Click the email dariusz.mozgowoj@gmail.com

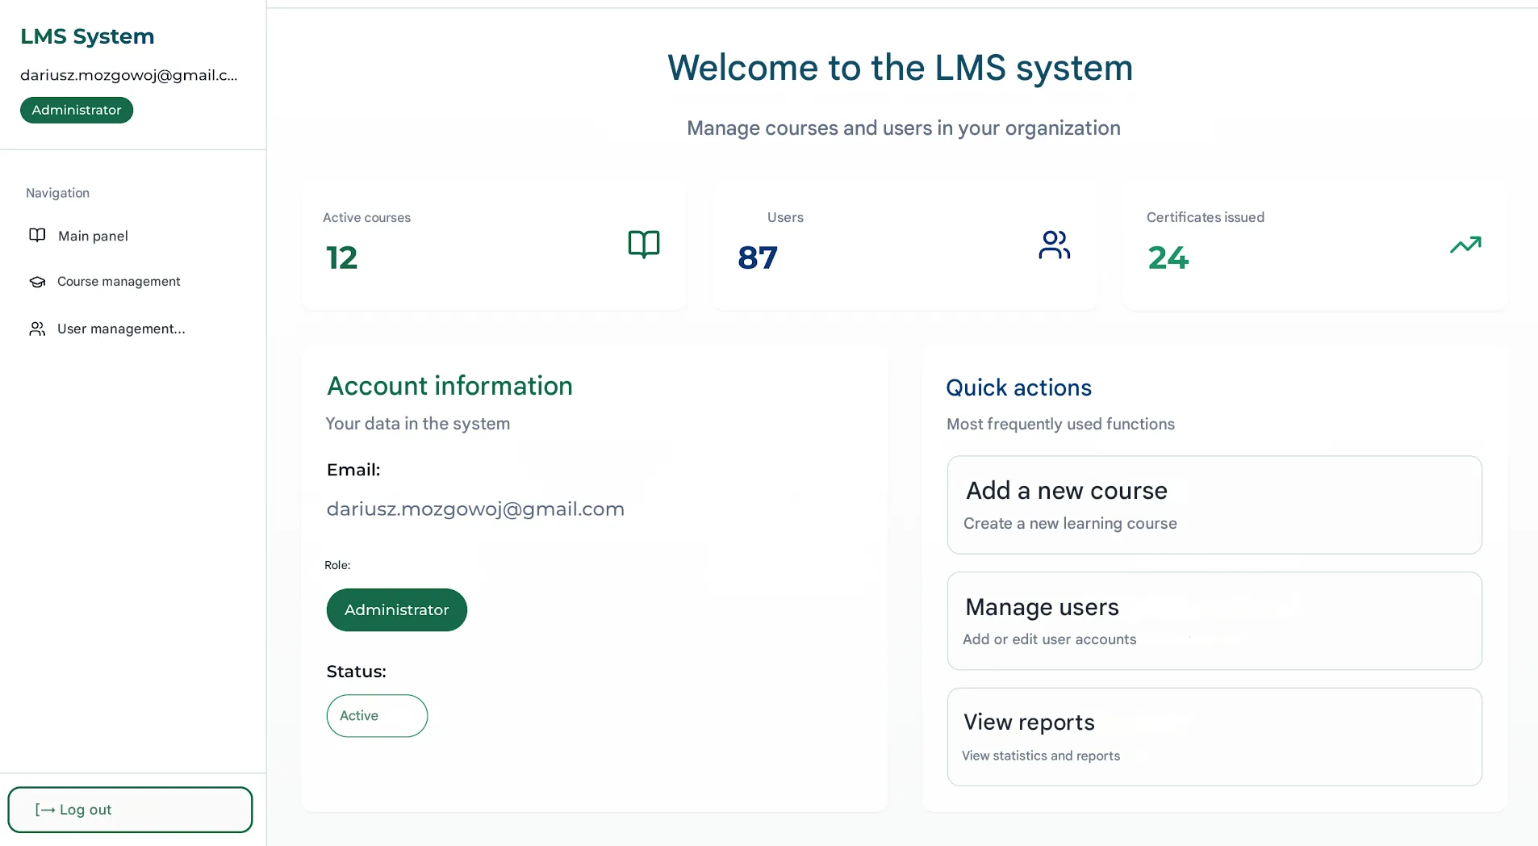475,509
